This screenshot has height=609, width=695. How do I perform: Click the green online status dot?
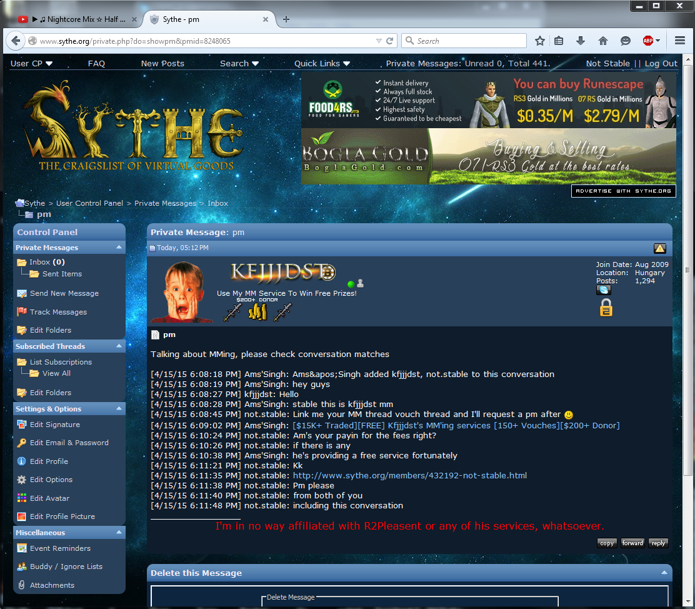pyautogui.click(x=351, y=284)
